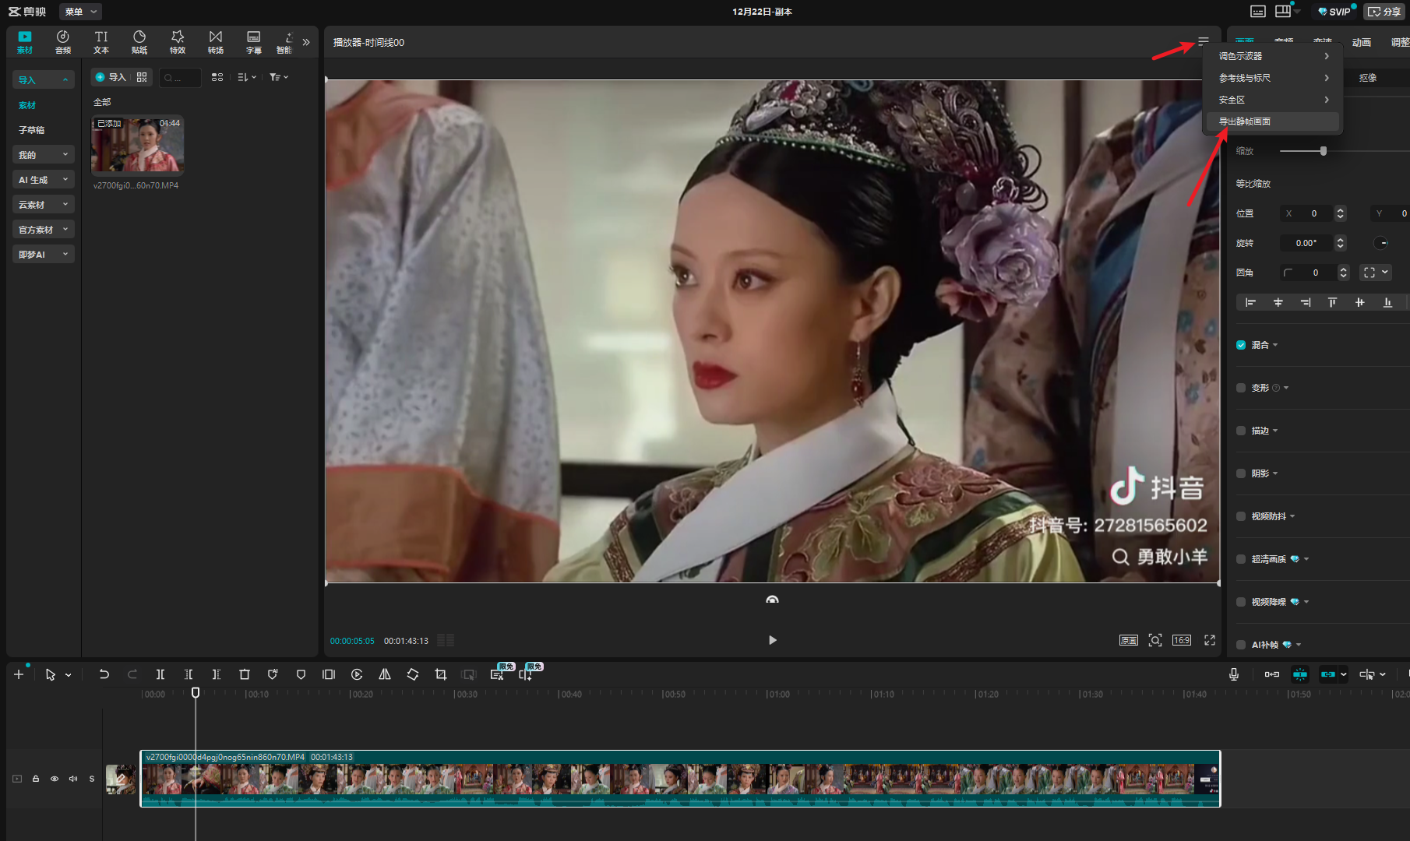This screenshot has height=841, width=1410.
Task: Open the 特效 effects panel
Action: click(x=178, y=42)
